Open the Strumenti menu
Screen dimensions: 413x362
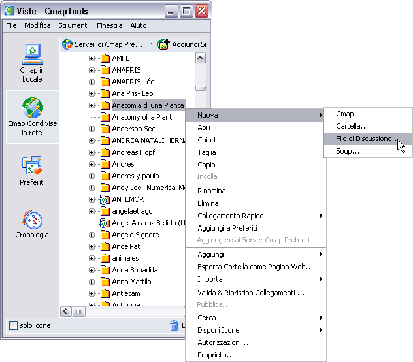pyautogui.click(x=73, y=25)
